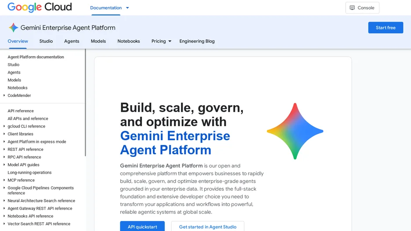Image resolution: width=411 pixels, height=231 pixels.
Task: Open Models in the sidebar
Action: (14, 80)
